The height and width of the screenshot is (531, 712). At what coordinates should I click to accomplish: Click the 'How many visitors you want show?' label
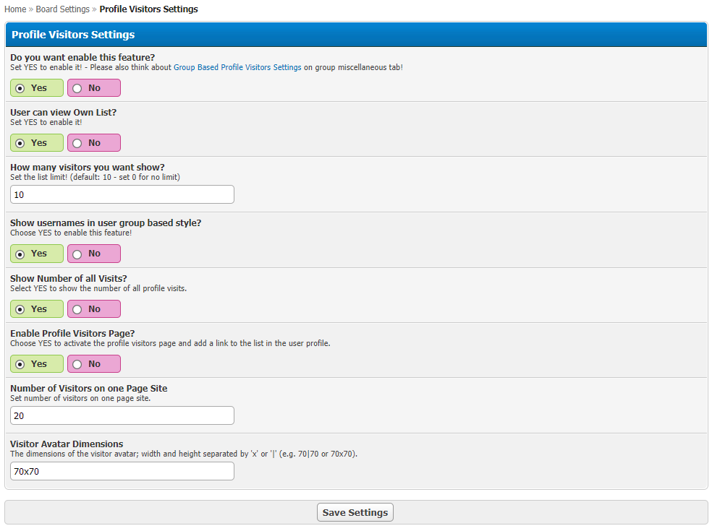(88, 168)
